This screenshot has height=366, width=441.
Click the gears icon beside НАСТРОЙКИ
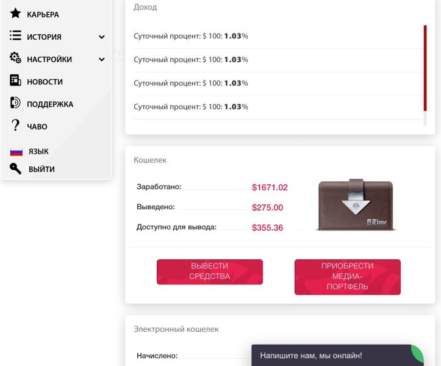(x=15, y=58)
